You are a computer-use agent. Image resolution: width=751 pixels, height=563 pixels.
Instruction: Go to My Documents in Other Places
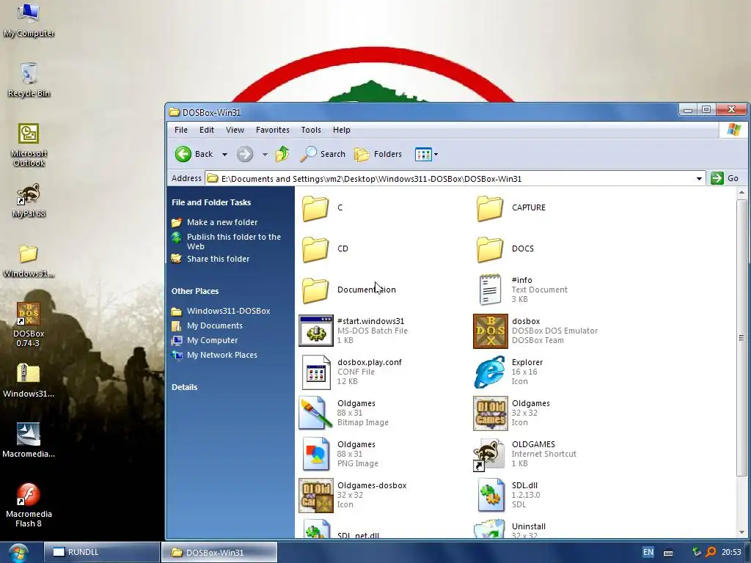tap(215, 325)
